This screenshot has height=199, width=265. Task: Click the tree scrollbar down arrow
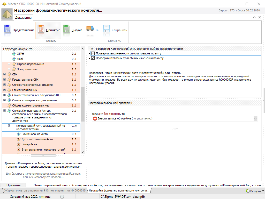[83, 152]
